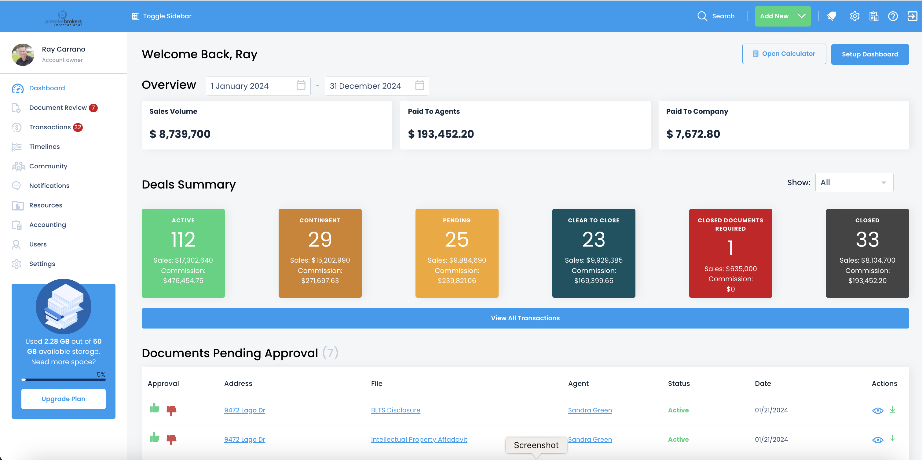The image size is (922, 460).
Task: Click the logout icon in header
Action: point(912,16)
